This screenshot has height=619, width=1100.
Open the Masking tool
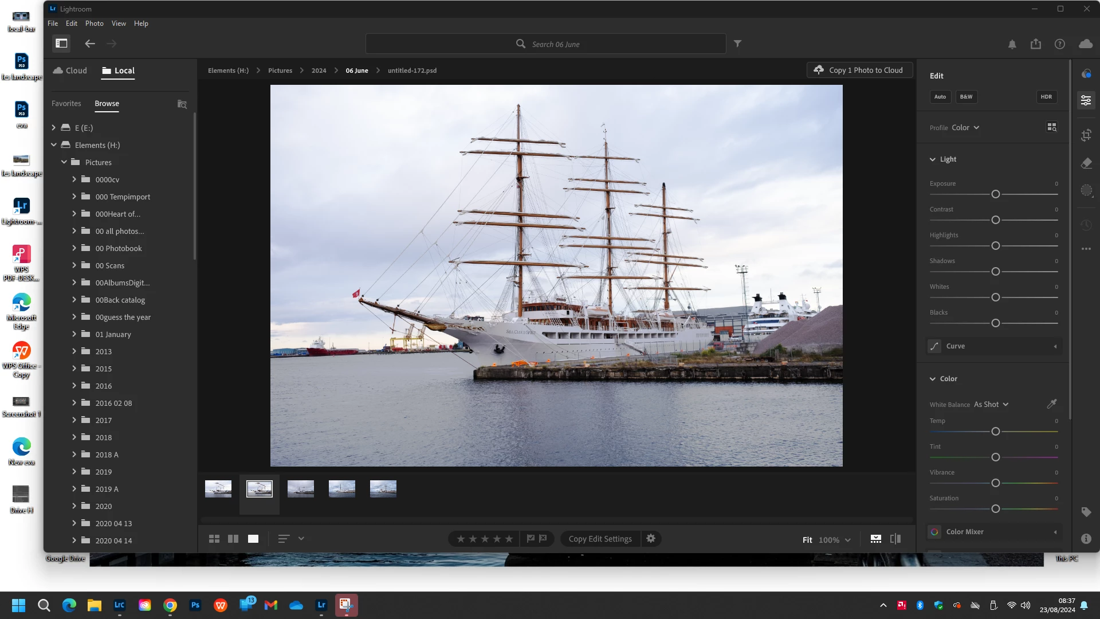[1086, 190]
